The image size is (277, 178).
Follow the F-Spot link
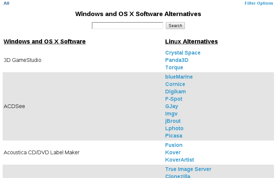point(174,99)
